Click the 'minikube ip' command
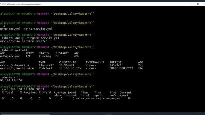This screenshot has width=205, height=115. [x=11, y=77]
